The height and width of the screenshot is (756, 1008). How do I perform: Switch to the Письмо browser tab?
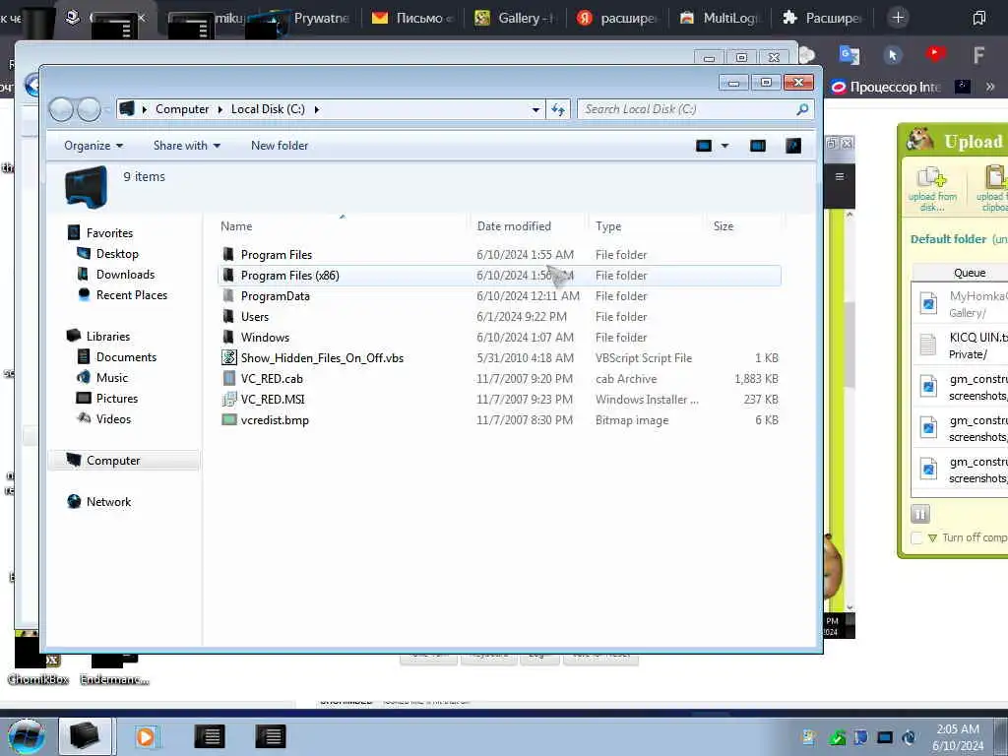[412, 18]
